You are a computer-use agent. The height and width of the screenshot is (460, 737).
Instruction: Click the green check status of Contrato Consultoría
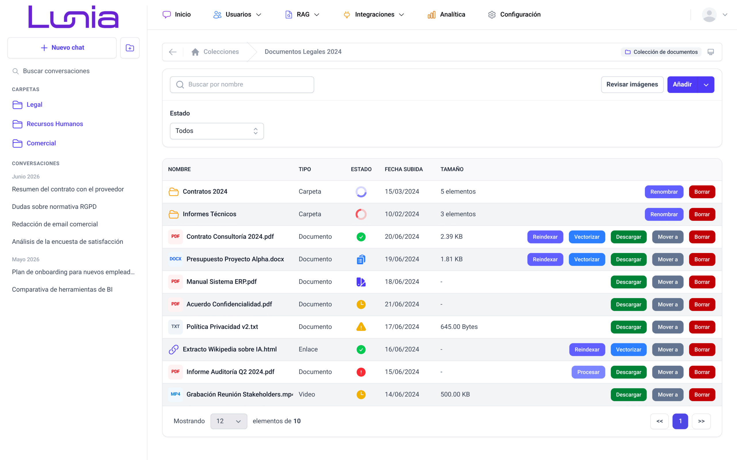(x=361, y=237)
